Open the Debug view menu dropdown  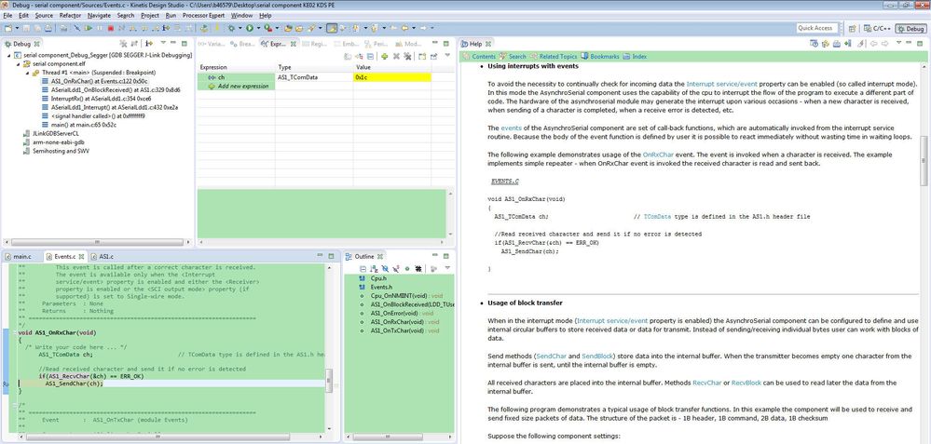click(163, 44)
